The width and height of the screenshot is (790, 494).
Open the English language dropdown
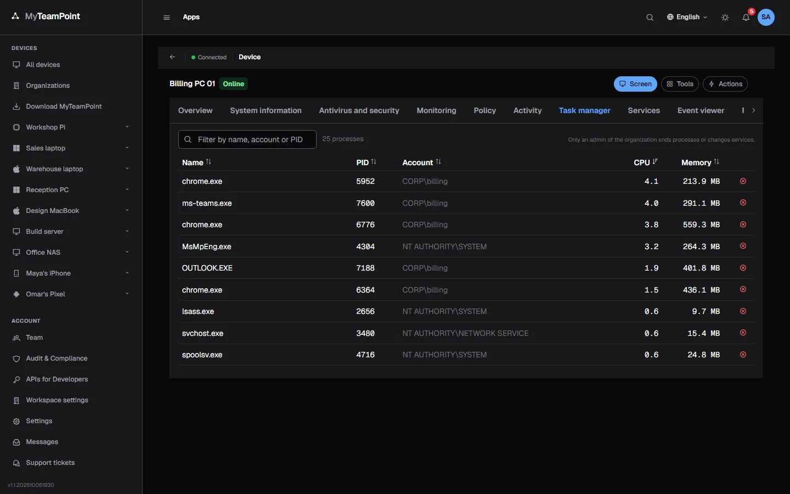[x=687, y=18]
